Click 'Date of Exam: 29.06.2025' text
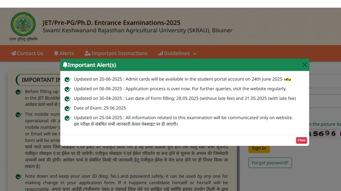341x191 pixels. point(100,108)
